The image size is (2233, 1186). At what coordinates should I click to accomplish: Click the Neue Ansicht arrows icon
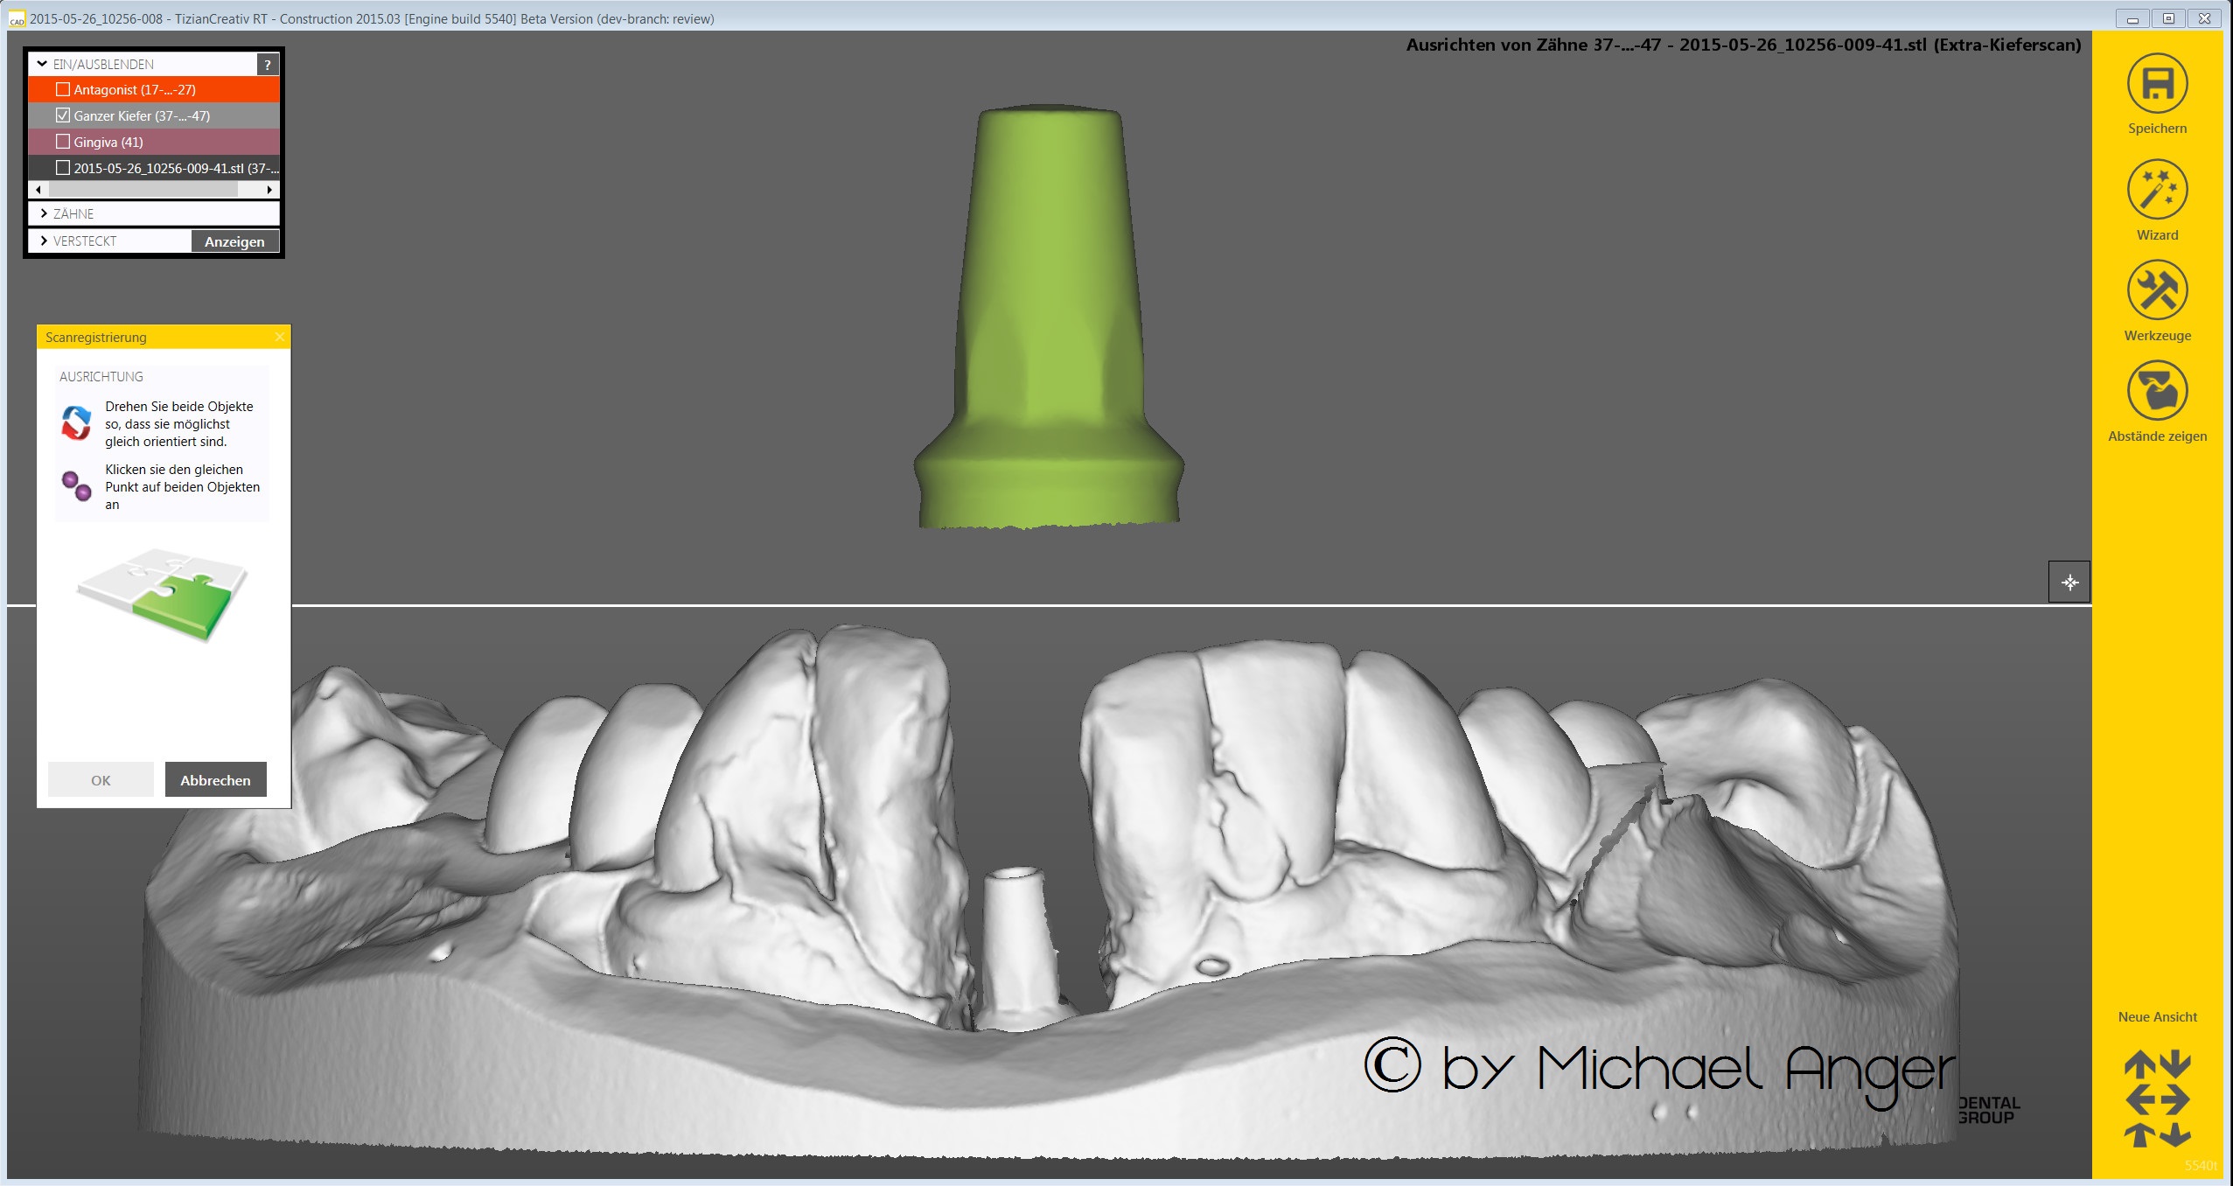click(x=2157, y=1099)
